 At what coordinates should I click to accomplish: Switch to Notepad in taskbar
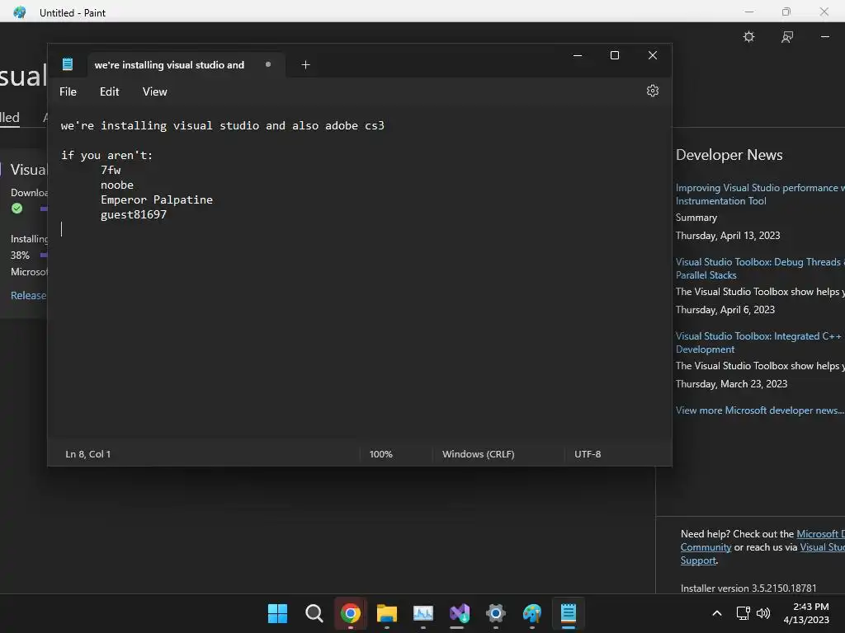point(569,613)
